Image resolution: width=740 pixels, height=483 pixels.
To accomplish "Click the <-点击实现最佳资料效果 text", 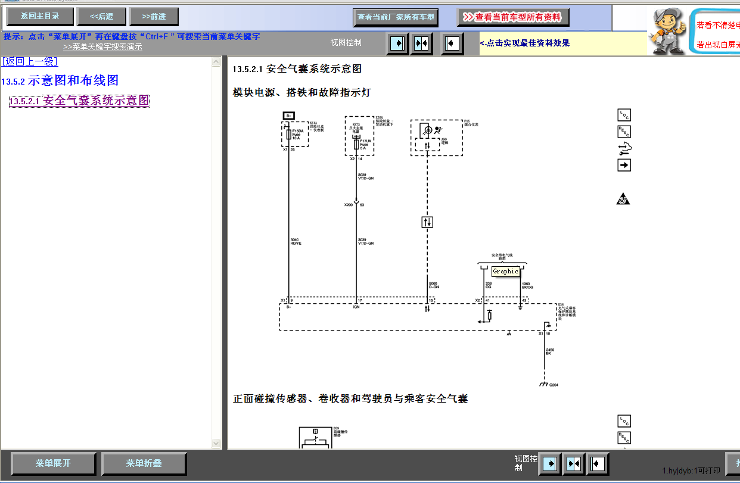I will click(525, 43).
